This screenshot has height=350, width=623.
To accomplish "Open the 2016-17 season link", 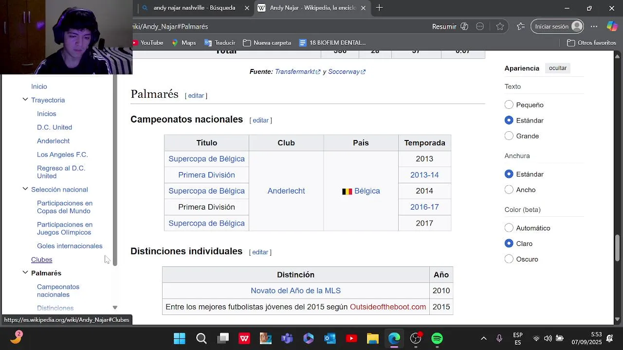I will tap(424, 207).
